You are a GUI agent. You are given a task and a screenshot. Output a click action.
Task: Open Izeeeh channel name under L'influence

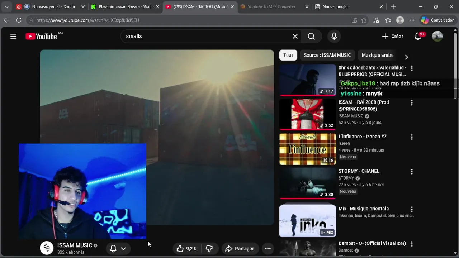344,143
